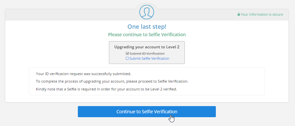The width and height of the screenshot is (295, 126).
Task: Click the 'Kindly note that a Selfie is required' sentence
Action: pyautogui.click(x=107, y=89)
